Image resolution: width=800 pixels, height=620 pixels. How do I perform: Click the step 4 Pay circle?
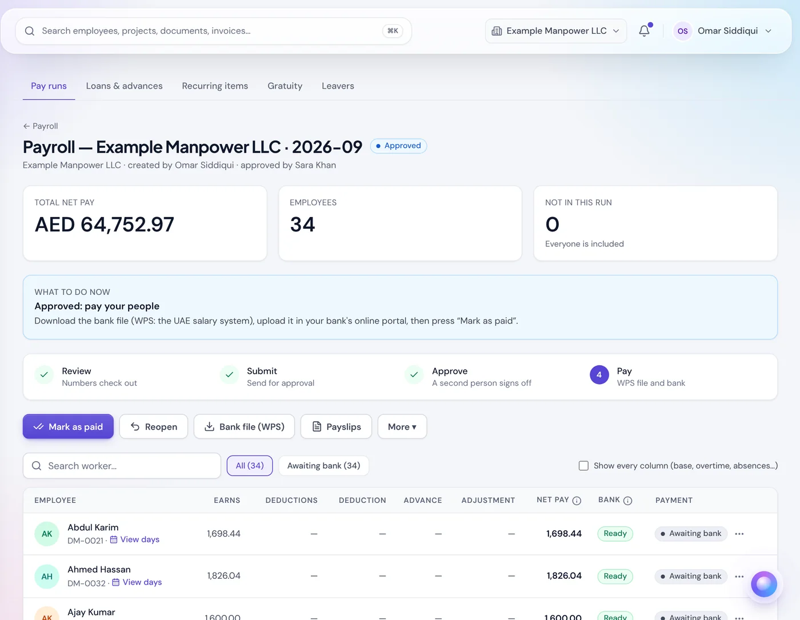pos(599,375)
